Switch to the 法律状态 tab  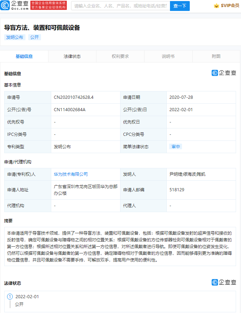point(72,56)
